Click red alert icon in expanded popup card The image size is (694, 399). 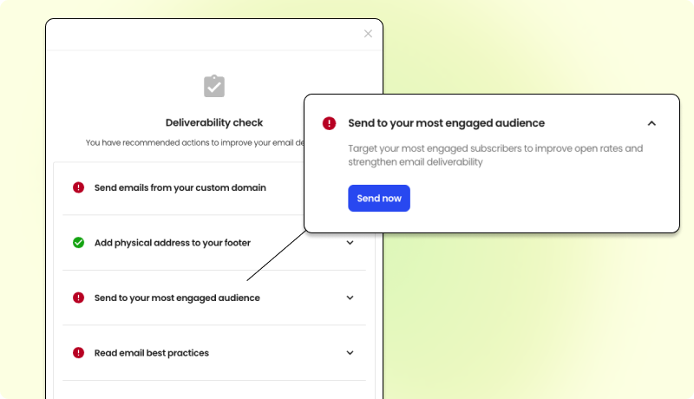click(x=329, y=123)
